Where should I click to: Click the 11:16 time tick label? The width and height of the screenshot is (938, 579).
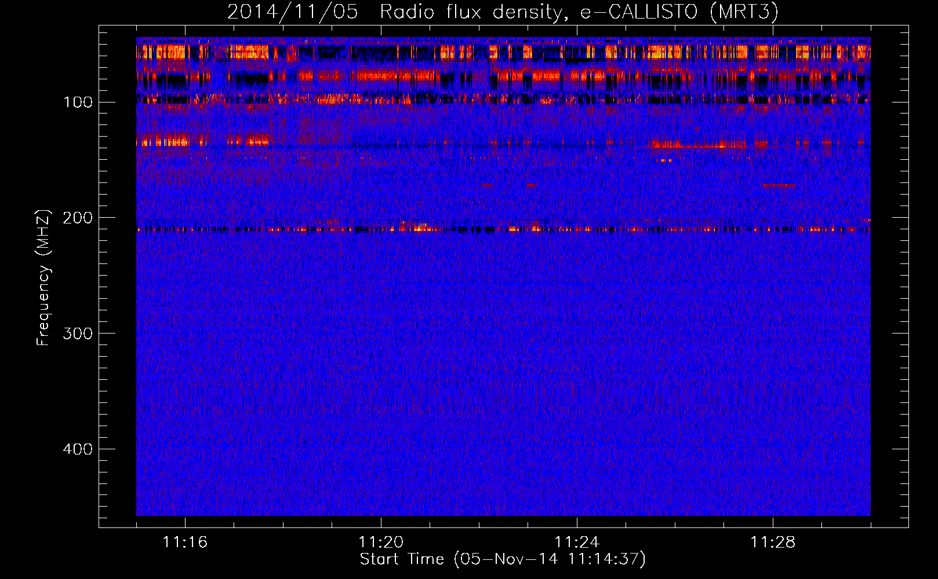click(x=185, y=543)
